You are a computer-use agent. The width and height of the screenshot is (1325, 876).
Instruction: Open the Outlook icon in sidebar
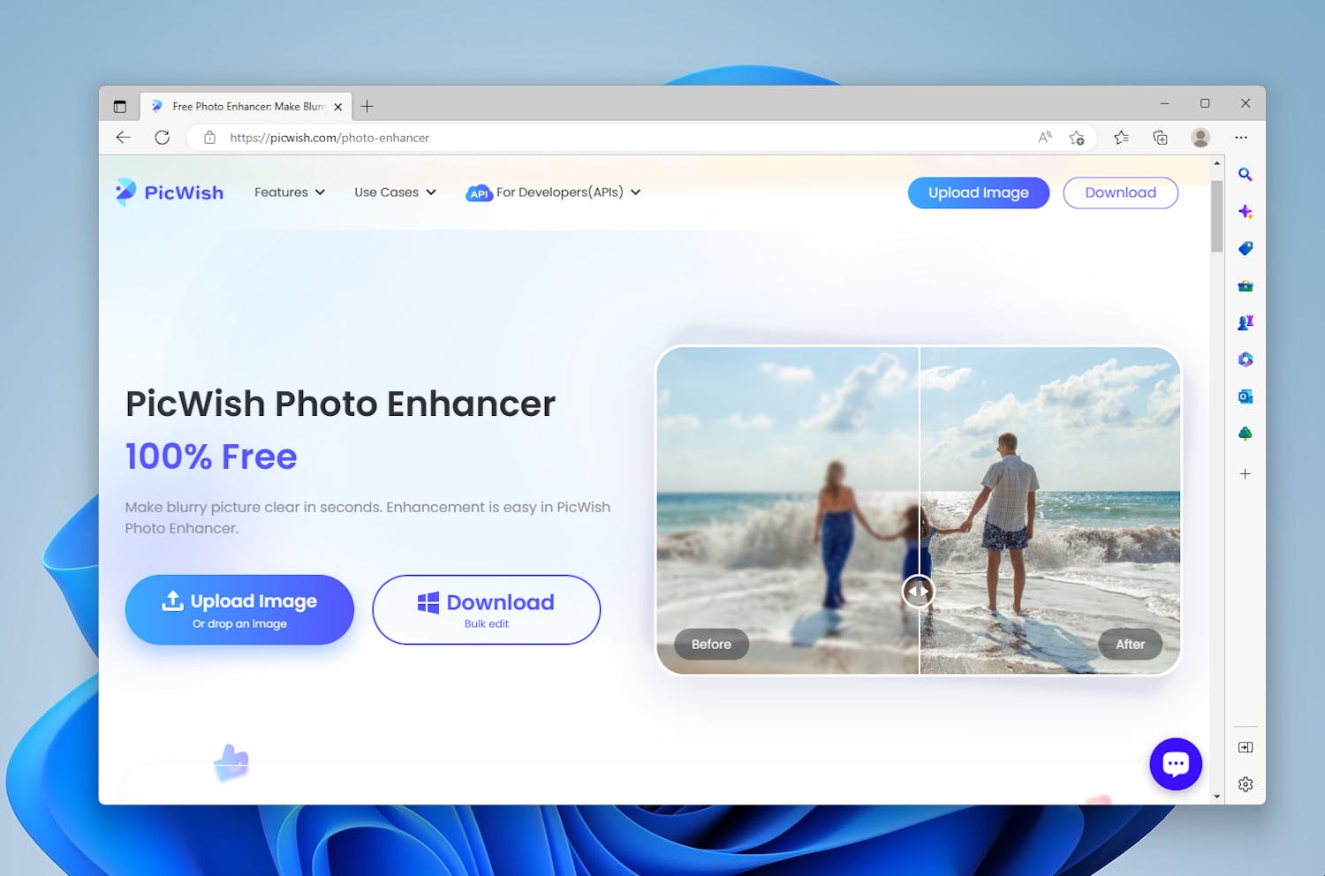click(1245, 396)
